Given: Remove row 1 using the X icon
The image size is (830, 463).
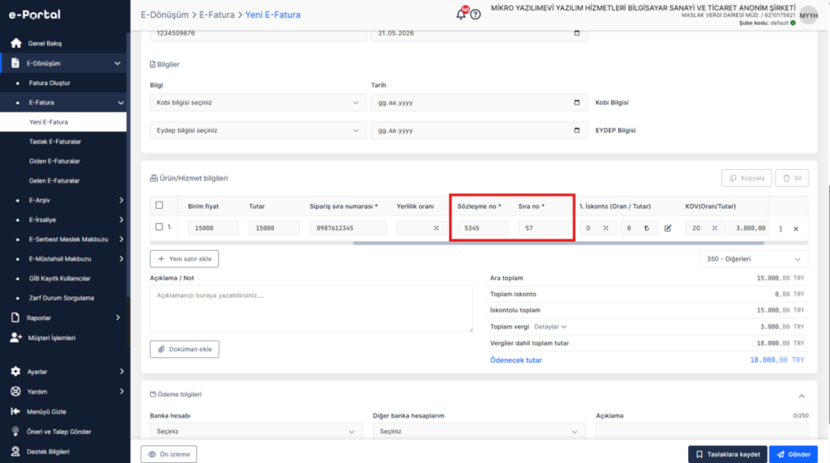Looking at the screenshot, I should (x=796, y=229).
